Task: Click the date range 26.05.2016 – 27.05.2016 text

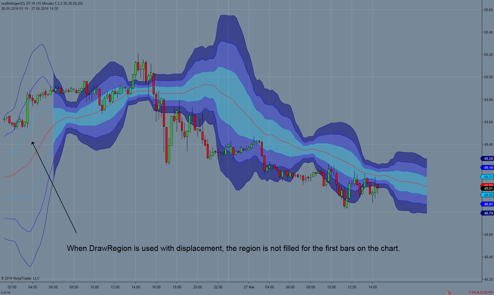Action: click(30, 8)
